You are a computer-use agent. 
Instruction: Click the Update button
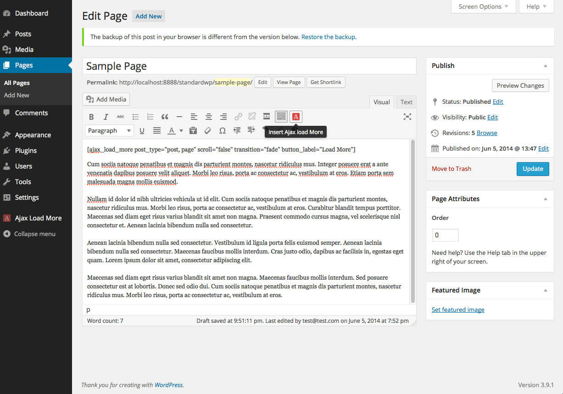[533, 169]
